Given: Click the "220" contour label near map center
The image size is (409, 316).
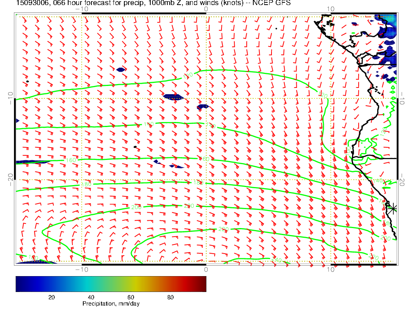Looking at the screenshot, I should tap(223, 229).
